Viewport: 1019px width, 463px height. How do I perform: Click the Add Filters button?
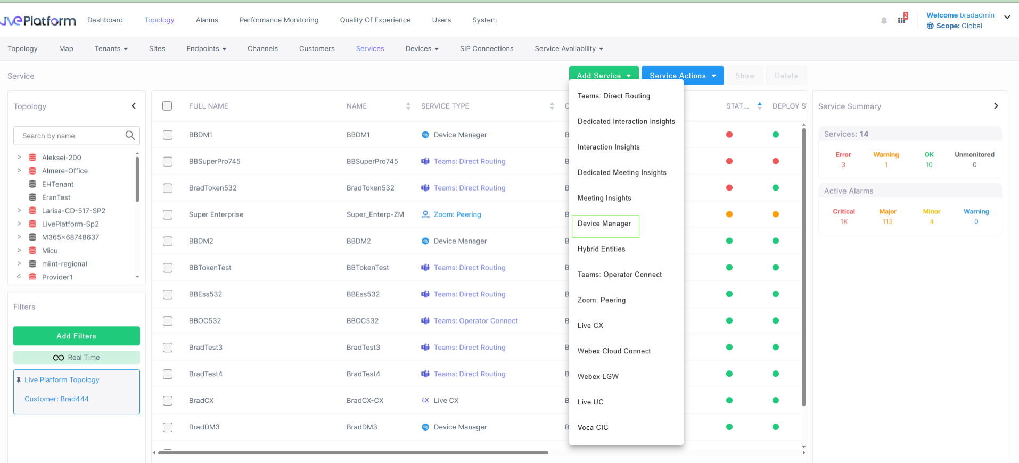click(77, 336)
